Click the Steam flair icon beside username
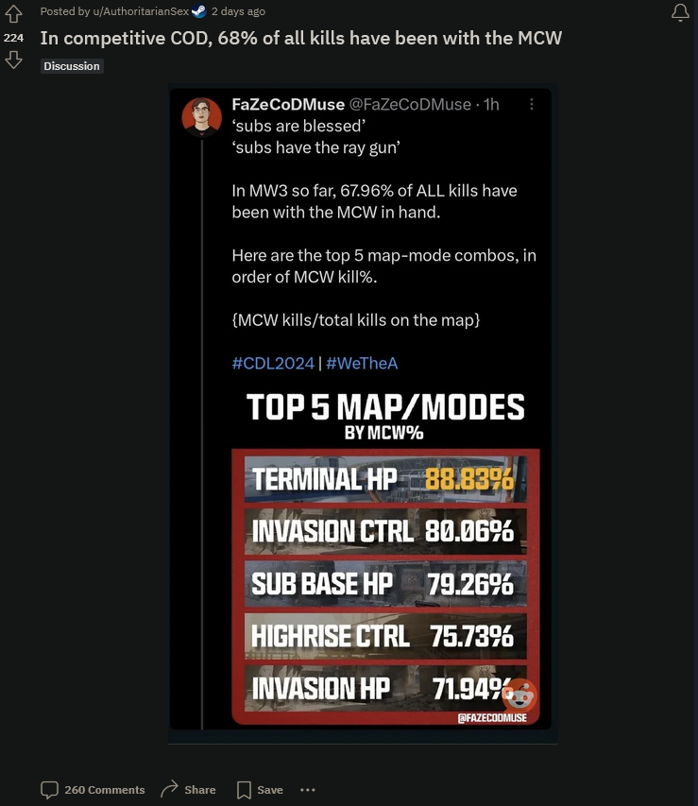This screenshot has height=806, width=698. click(x=198, y=11)
